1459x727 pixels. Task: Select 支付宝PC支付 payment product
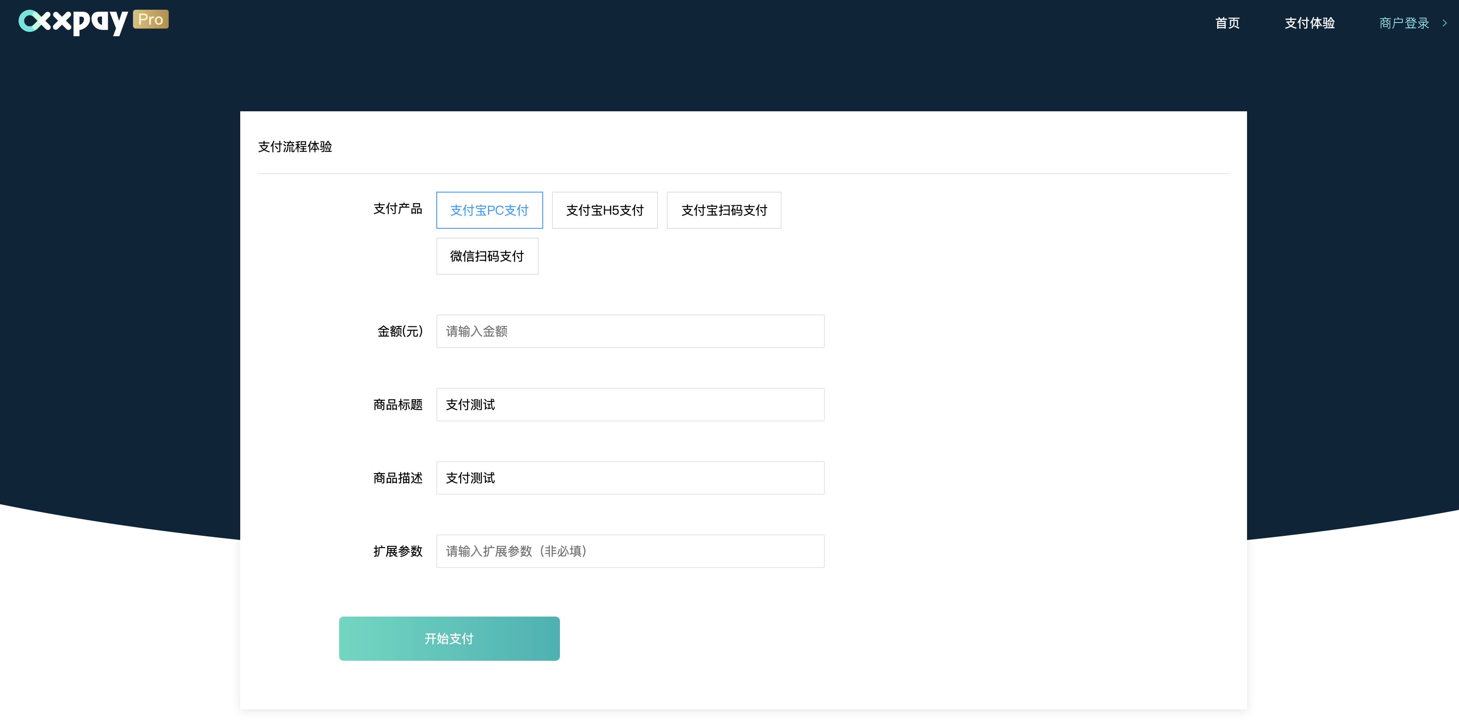click(x=489, y=210)
